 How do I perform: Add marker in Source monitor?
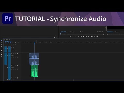(70, 36)
